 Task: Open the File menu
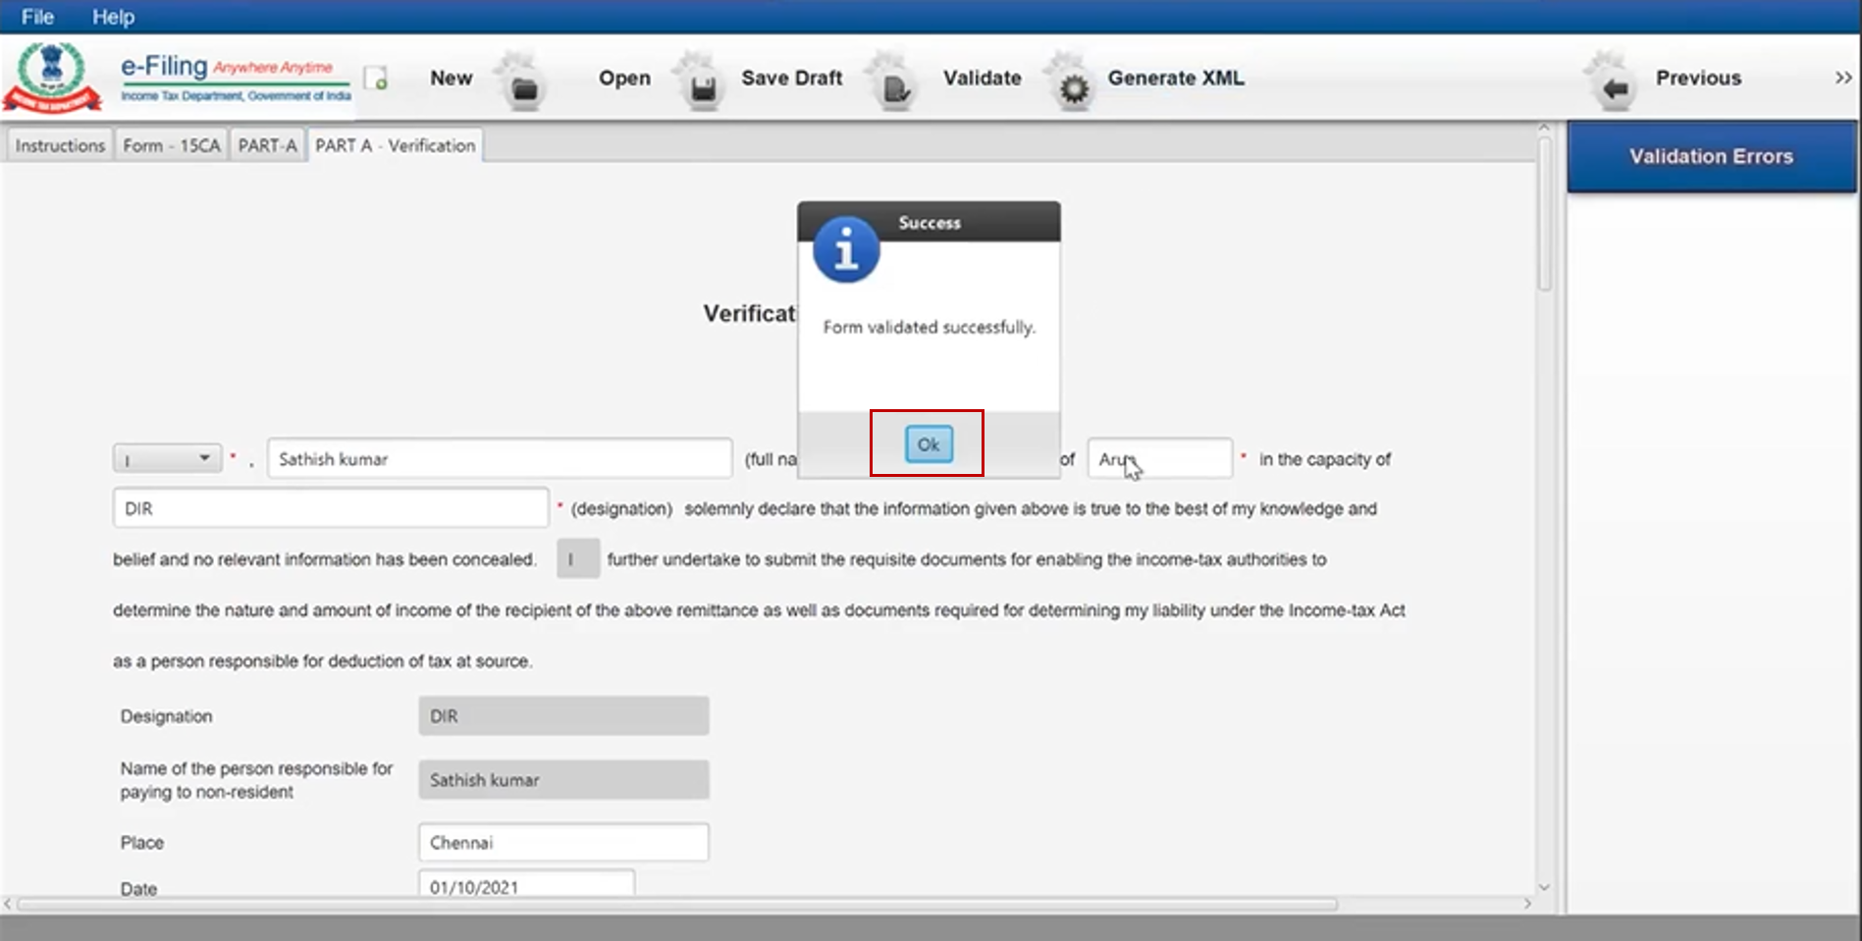tap(37, 17)
